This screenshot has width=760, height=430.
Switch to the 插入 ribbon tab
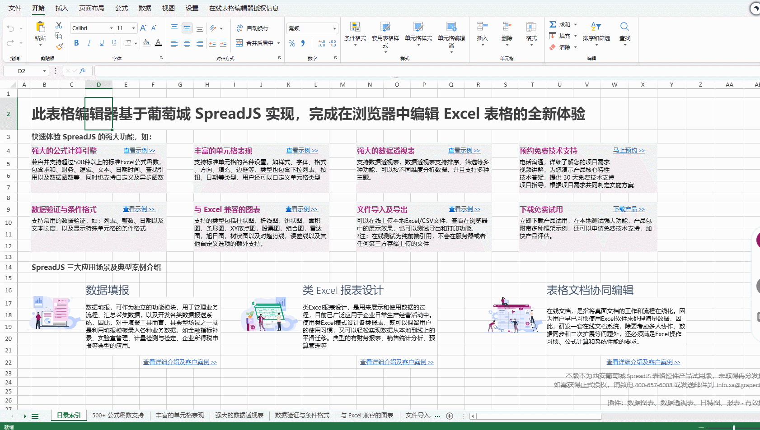coord(62,8)
